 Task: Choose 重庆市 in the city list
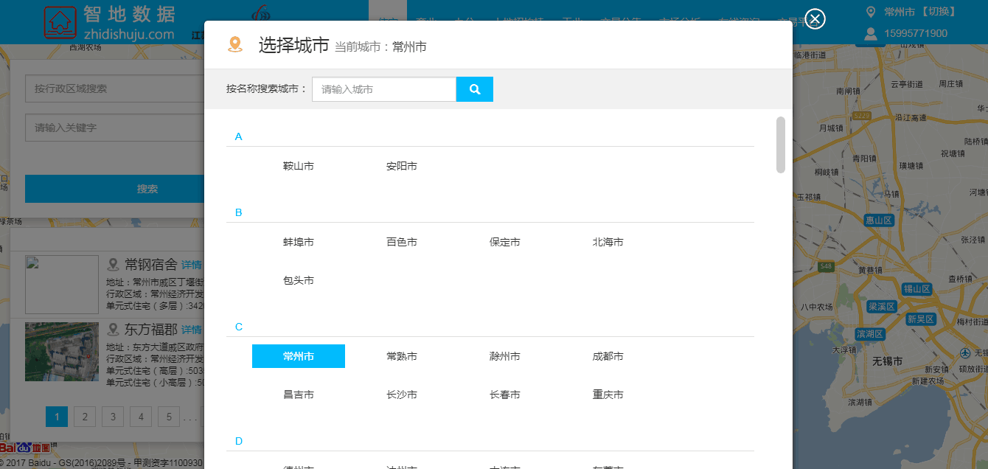pos(608,395)
